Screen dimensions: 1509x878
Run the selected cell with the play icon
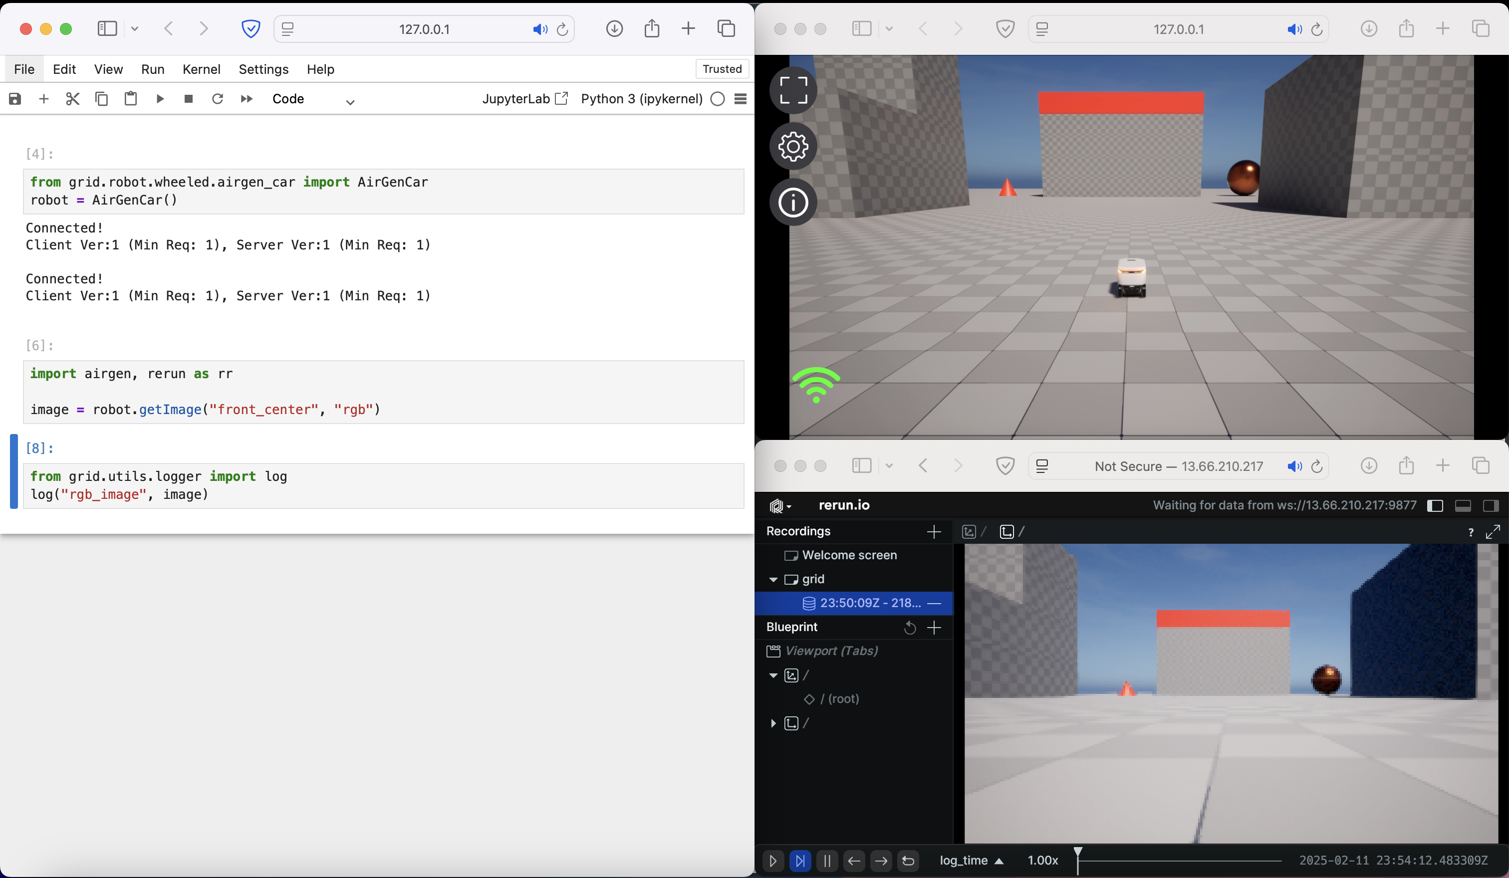click(160, 99)
